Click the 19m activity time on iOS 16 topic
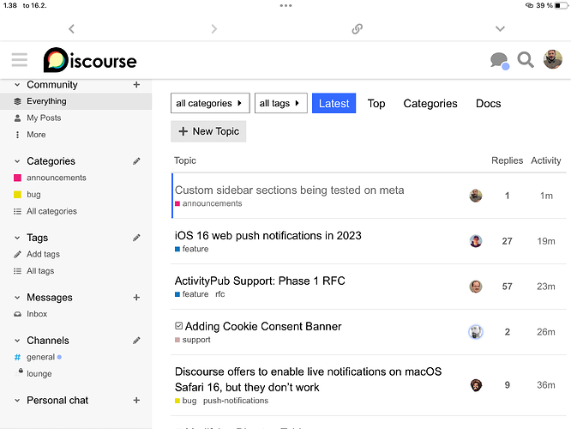Screen dimensions: 571x429 coord(546,241)
